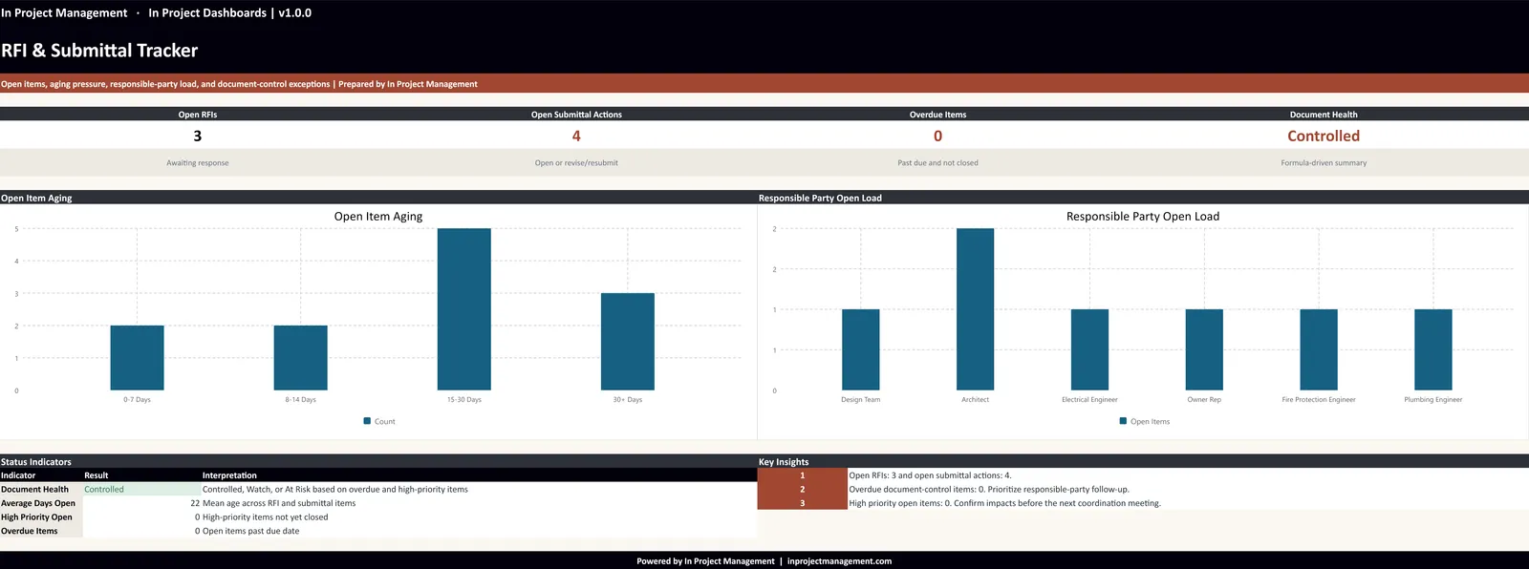Viewport: 1529px width, 569px height.
Task: Click the Open Items legend color swatch
Action: [1123, 421]
